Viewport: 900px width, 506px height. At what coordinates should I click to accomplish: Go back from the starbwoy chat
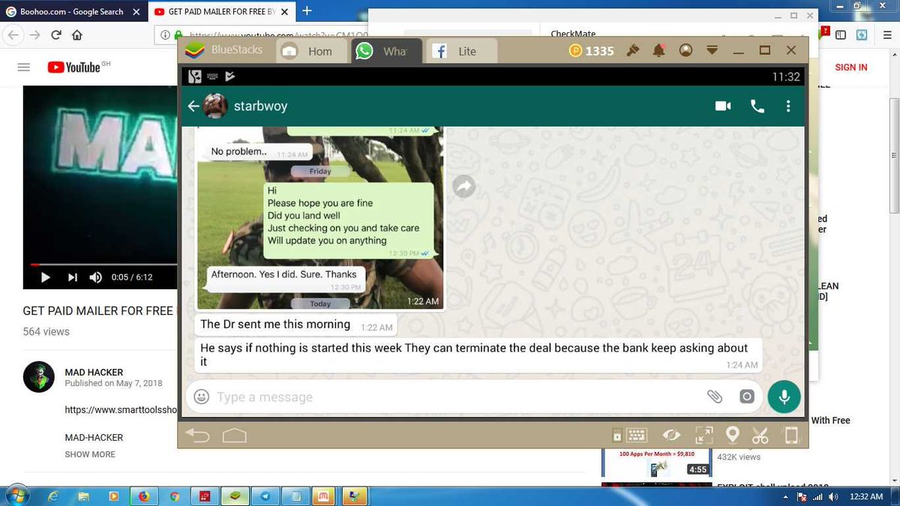[193, 106]
